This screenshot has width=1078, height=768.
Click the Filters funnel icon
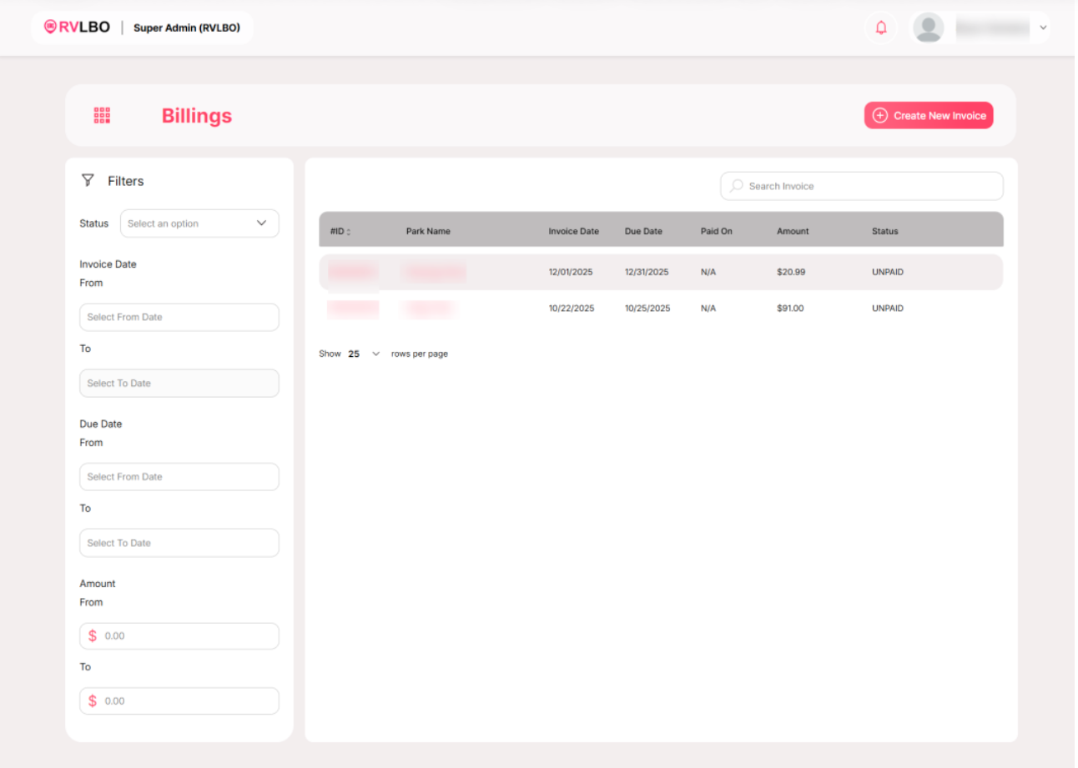pos(88,180)
